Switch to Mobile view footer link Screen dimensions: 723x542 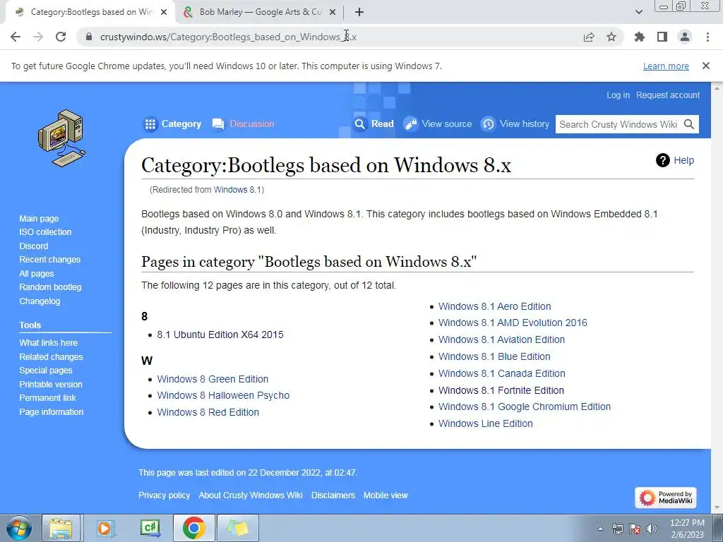[386, 495]
